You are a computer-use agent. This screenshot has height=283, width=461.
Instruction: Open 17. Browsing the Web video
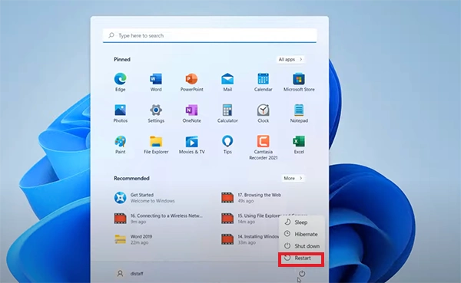pyautogui.click(x=251, y=198)
